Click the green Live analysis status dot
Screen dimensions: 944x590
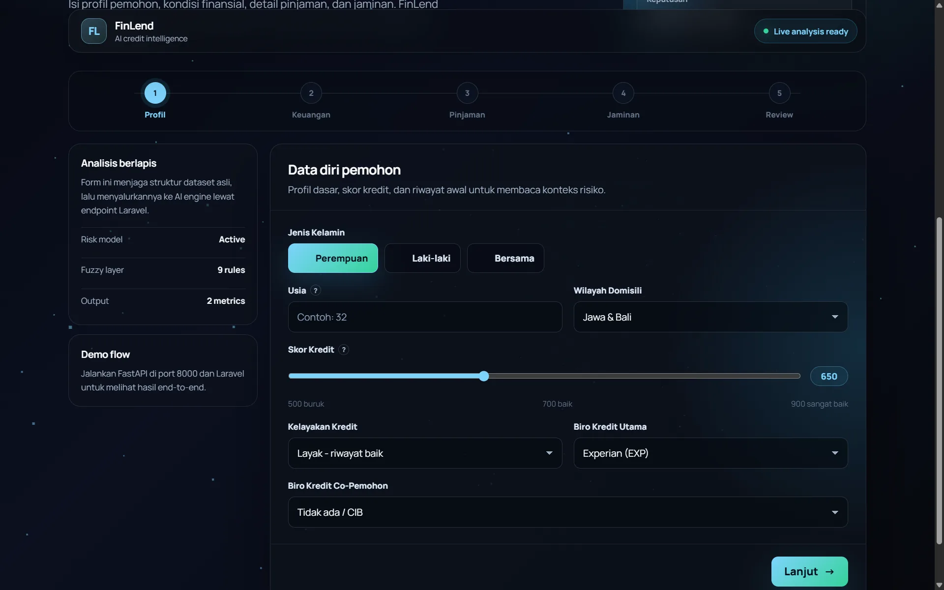coord(766,31)
